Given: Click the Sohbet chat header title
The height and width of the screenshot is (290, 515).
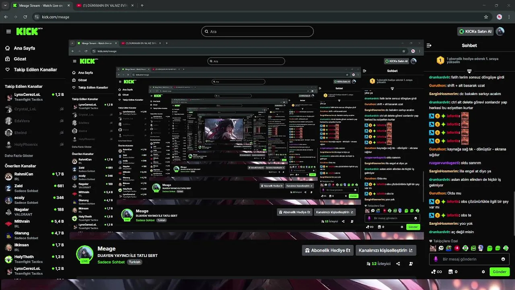Looking at the screenshot, I should [469, 46].
